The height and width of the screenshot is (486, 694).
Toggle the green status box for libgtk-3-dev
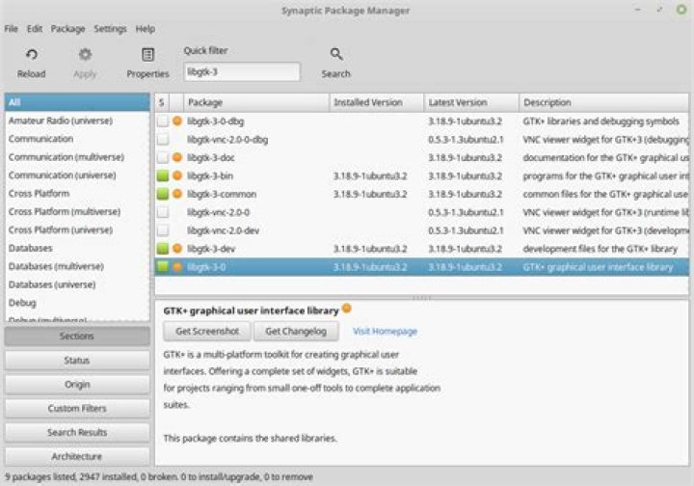coord(163,249)
